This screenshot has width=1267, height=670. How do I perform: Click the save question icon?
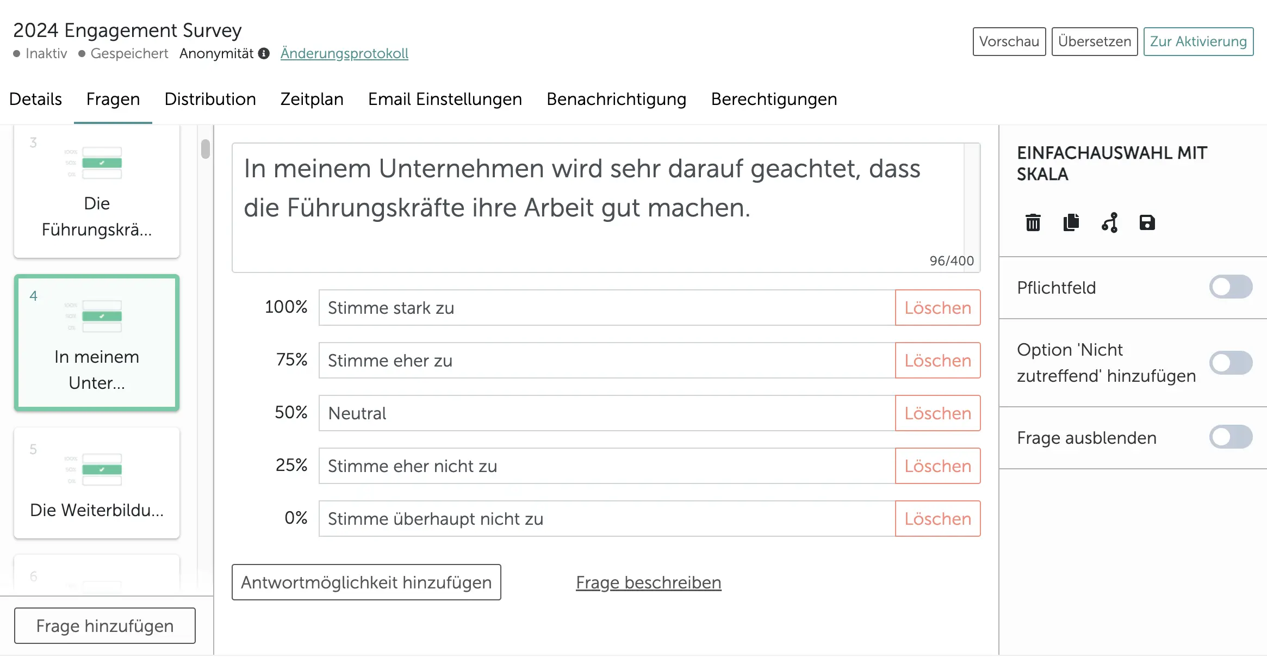(x=1147, y=223)
